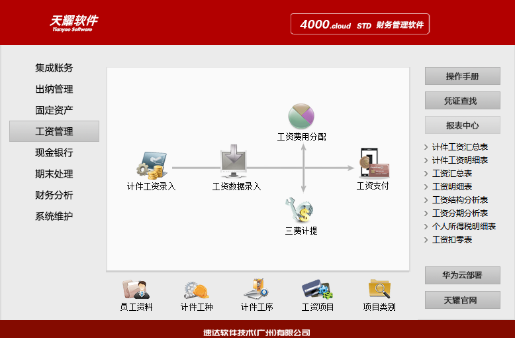Click the 报表中心 button
The height and width of the screenshot is (338, 515).
tap(463, 125)
